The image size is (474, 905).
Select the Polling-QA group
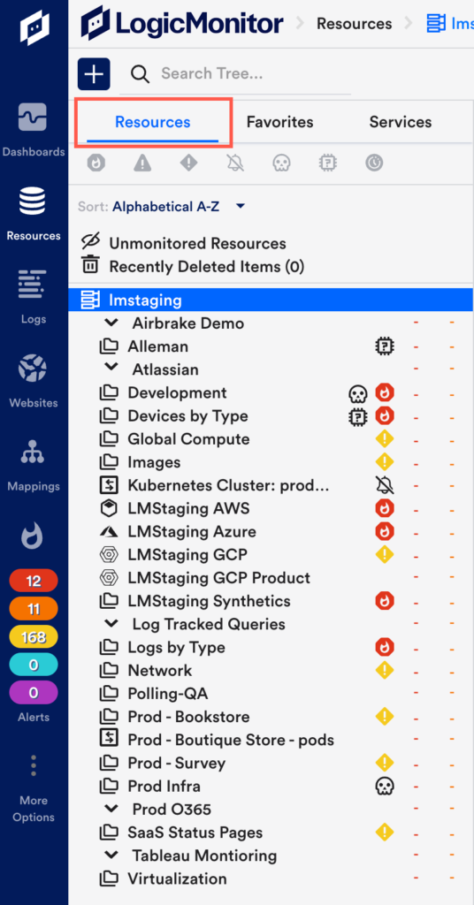(167, 694)
